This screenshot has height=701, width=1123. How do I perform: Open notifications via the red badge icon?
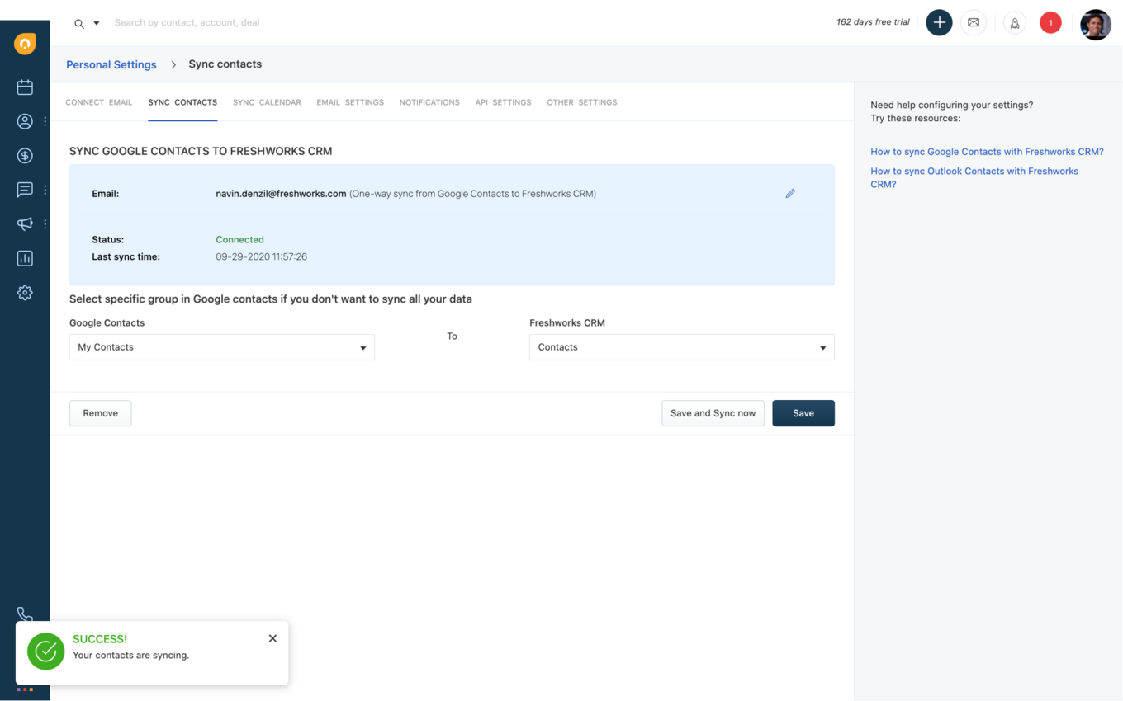click(1050, 22)
